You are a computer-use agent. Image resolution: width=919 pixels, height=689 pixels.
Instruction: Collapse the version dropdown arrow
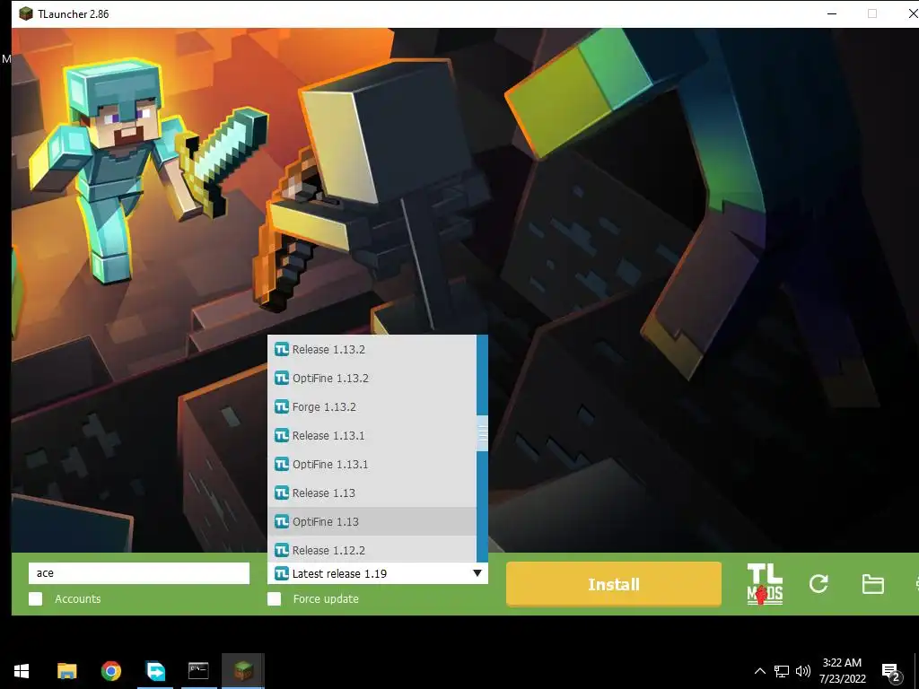pos(477,573)
